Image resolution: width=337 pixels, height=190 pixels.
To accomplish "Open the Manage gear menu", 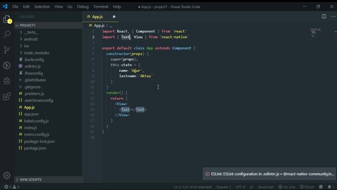I will (x=7, y=175).
